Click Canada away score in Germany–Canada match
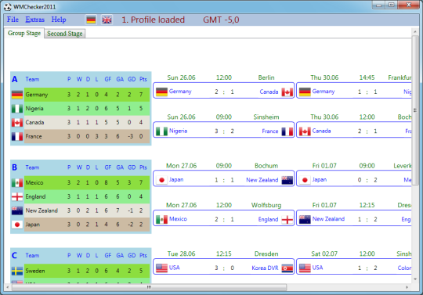423x295 pixels. click(x=233, y=92)
